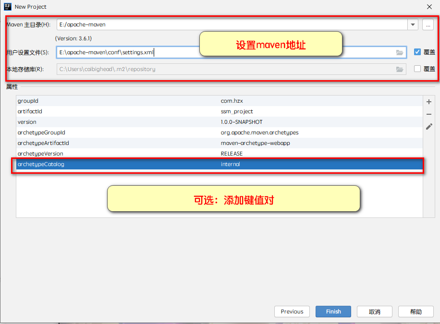
Task: Select the archetypeVersion property row
Action: point(220,154)
